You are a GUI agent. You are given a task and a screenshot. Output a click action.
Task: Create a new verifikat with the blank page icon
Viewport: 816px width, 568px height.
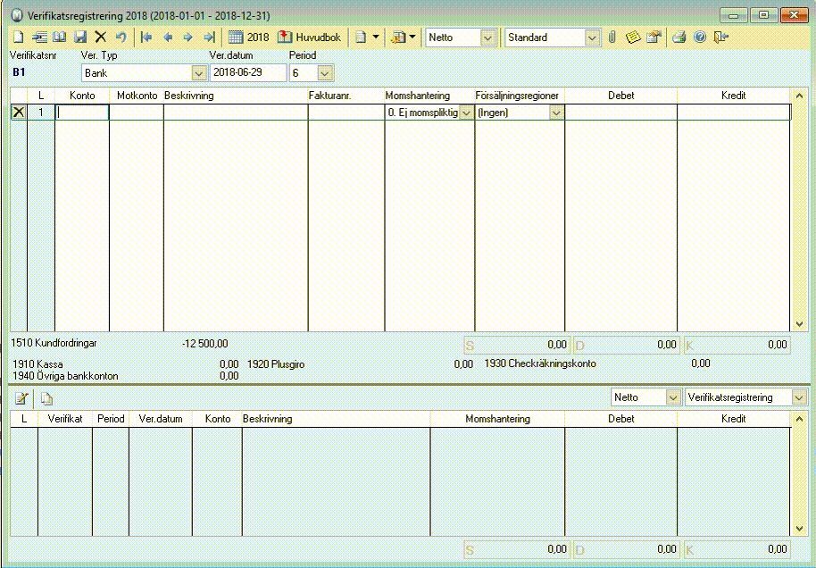pyautogui.click(x=18, y=37)
